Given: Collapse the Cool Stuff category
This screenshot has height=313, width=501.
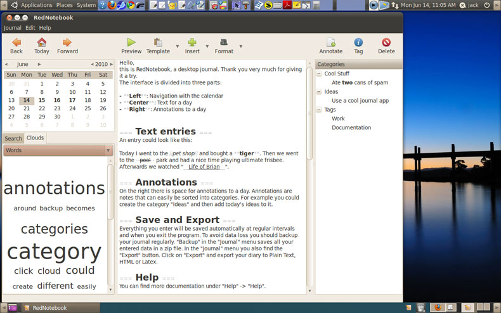Looking at the screenshot, I should [319, 73].
